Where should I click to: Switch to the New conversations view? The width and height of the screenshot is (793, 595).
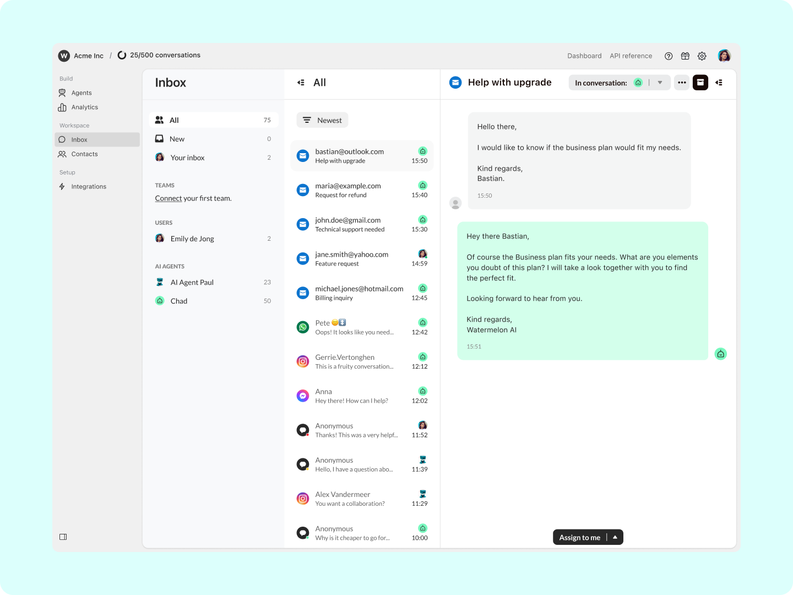(177, 139)
